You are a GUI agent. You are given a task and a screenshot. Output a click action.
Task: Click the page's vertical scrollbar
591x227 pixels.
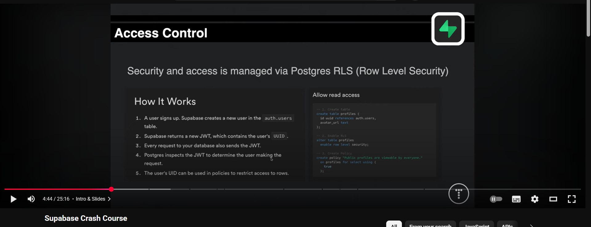pos(588,18)
